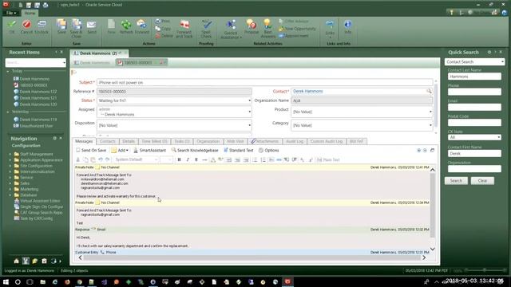Open the Assigned dropdown
This screenshot has width=511, height=287.
(250, 112)
